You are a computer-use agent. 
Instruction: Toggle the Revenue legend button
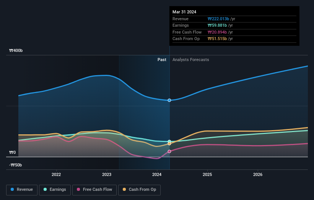(22, 190)
